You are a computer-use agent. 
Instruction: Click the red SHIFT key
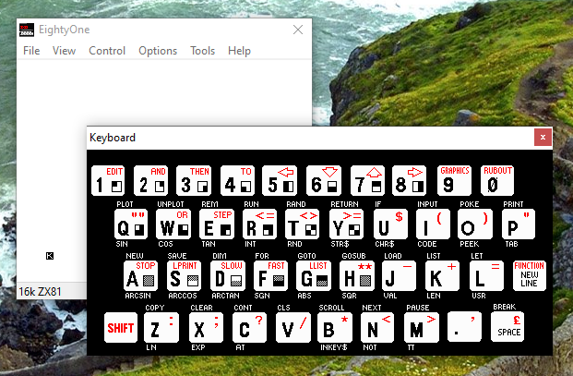coord(121,327)
